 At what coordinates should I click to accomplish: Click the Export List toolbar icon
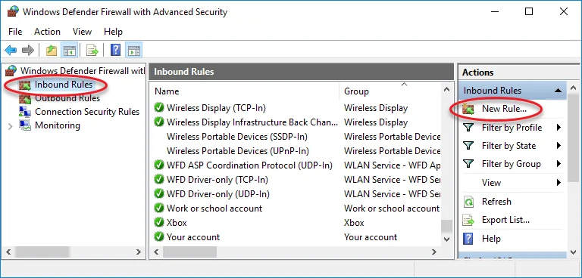[x=92, y=51]
